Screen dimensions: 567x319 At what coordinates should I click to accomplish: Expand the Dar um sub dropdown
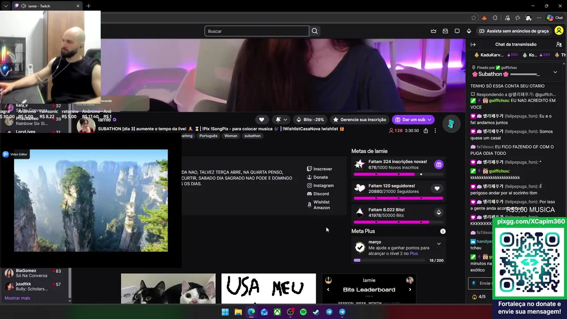[x=429, y=120]
